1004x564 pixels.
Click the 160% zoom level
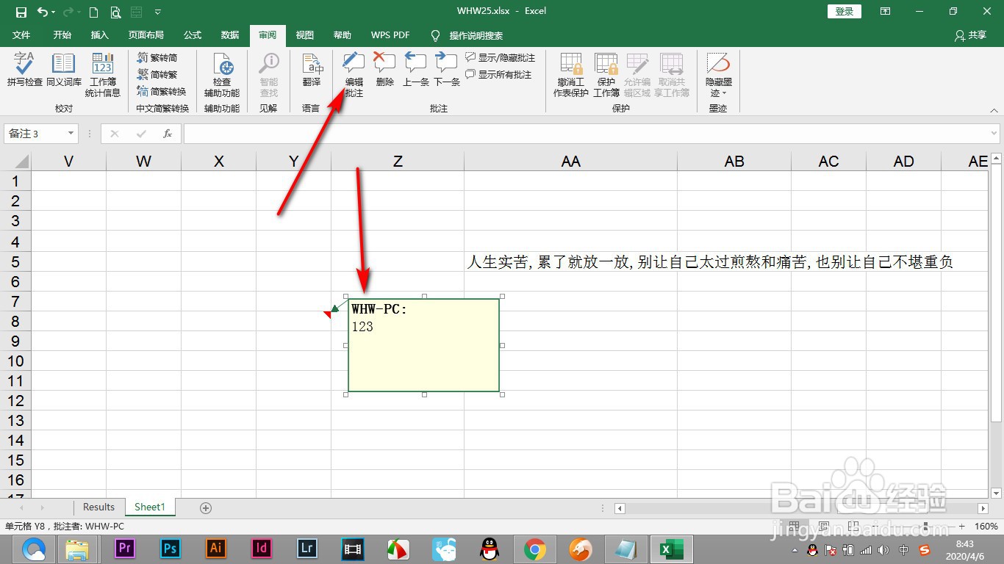tap(986, 527)
